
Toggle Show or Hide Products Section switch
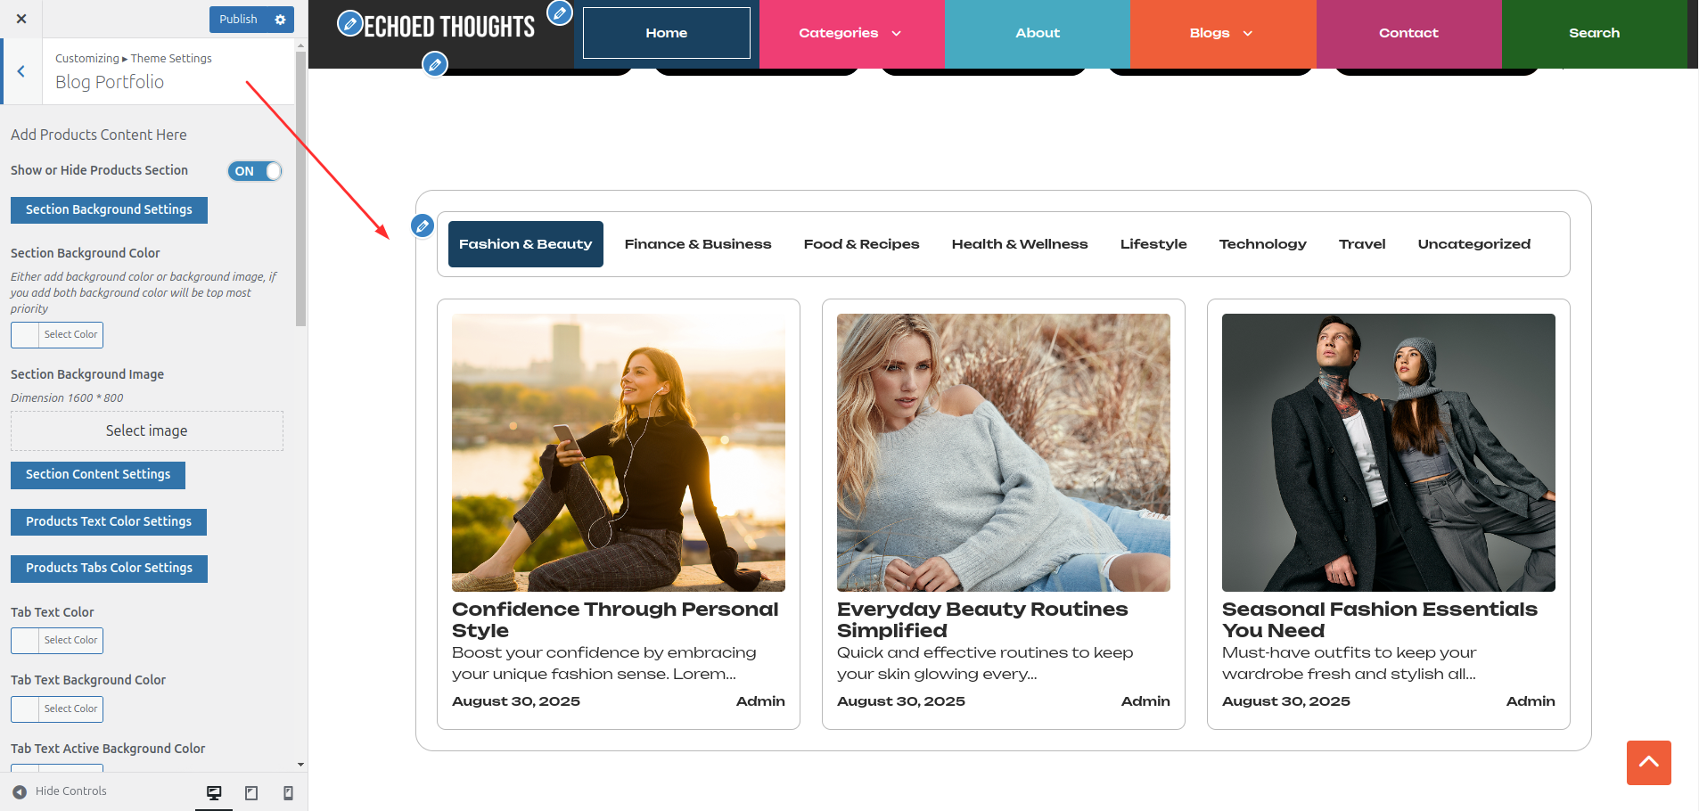(x=255, y=171)
